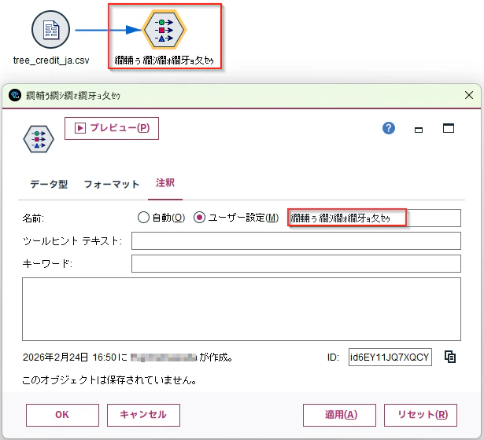
Task: Click the プレビュー(P) preview button
Action: tap(112, 128)
